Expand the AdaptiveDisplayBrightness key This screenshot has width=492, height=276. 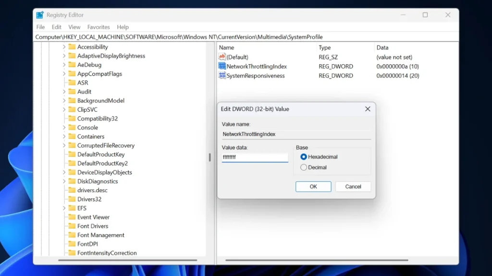point(64,56)
